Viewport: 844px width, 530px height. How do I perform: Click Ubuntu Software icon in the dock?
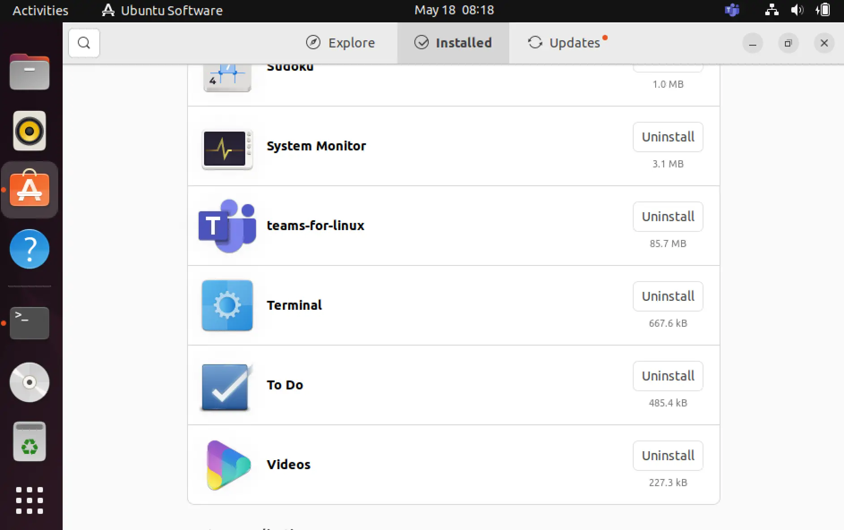click(30, 189)
